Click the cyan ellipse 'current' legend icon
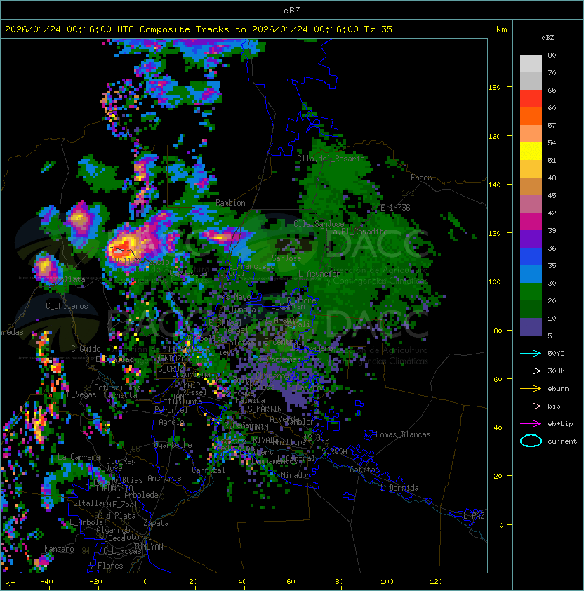Image resolution: width=584 pixels, height=591 pixels. pyautogui.click(x=531, y=441)
